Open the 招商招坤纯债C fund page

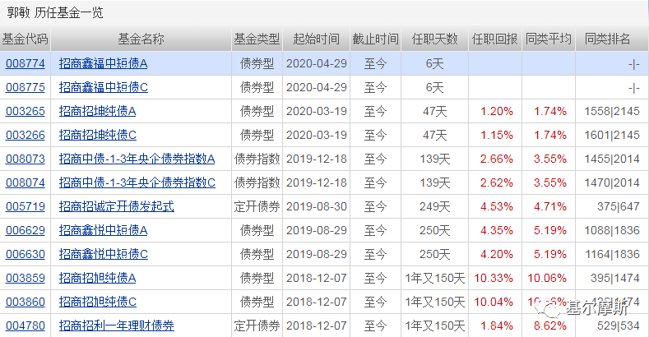click(x=97, y=136)
